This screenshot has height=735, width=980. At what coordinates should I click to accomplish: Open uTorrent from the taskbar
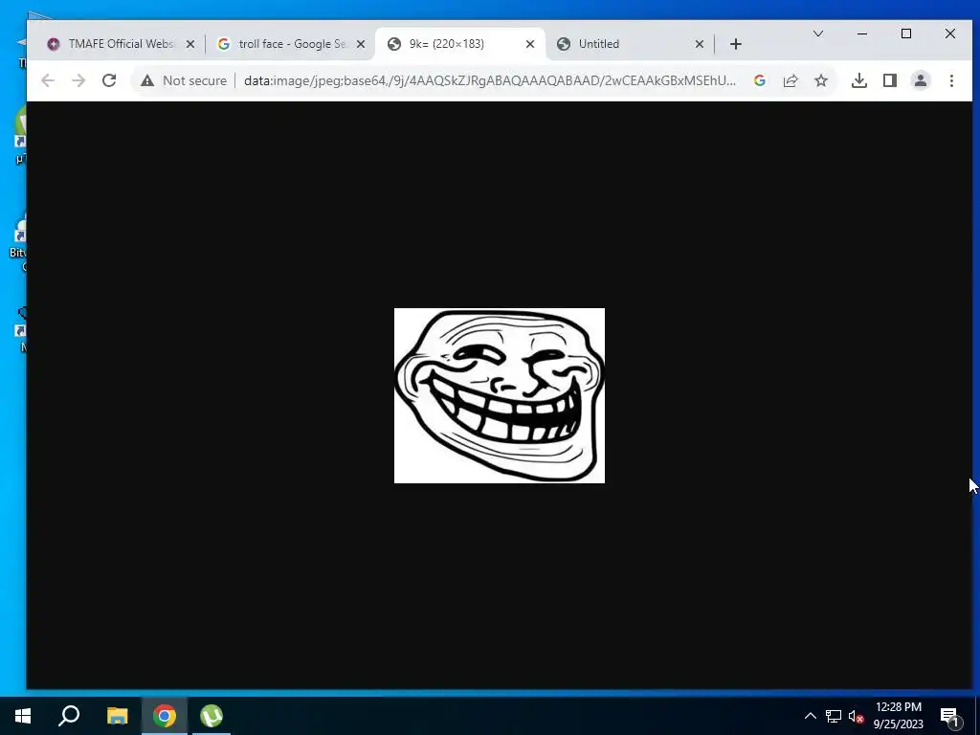[x=212, y=716]
